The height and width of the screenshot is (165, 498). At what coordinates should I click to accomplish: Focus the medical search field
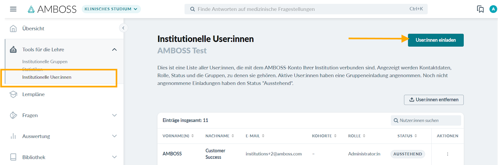(x=306, y=9)
